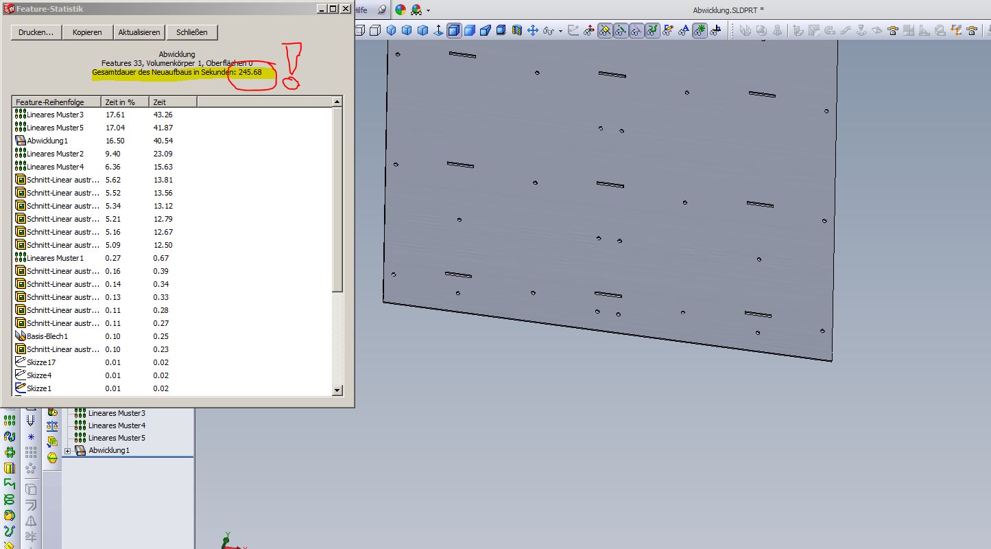Toggle the first highlighted hide/show glasses button
The image size is (991, 549).
[x=605, y=30]
